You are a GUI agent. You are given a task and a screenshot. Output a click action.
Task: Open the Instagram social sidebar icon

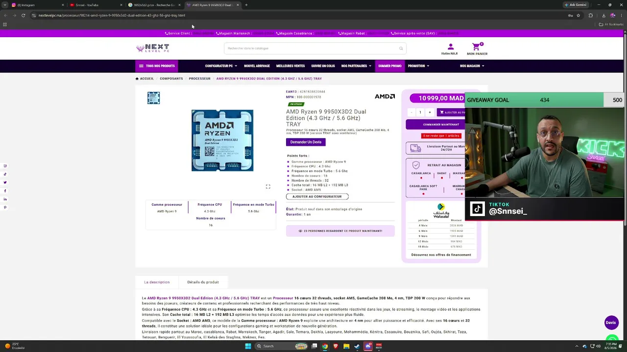(x=5, y=166)
